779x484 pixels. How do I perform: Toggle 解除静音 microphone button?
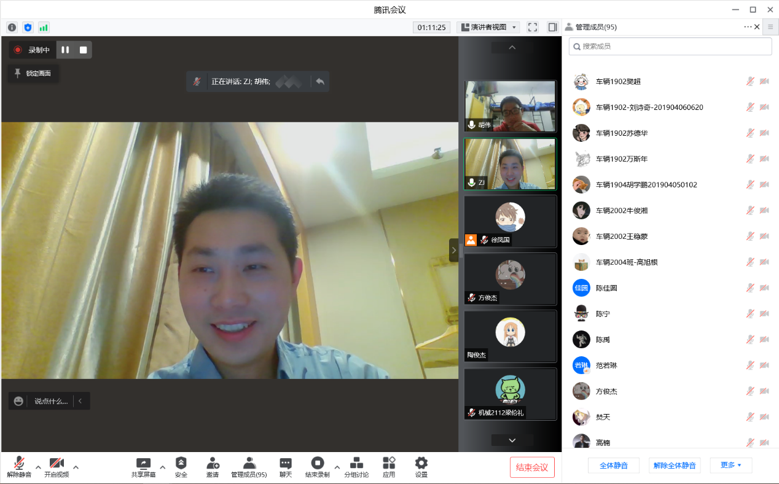click(x=19, y=464)
